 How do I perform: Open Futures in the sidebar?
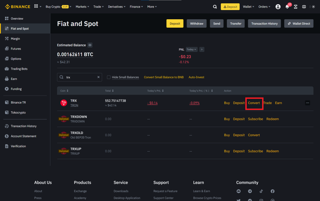tap(25, 49)
